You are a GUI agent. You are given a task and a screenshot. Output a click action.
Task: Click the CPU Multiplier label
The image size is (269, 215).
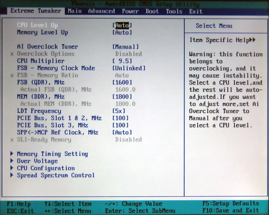pos(41,61)
